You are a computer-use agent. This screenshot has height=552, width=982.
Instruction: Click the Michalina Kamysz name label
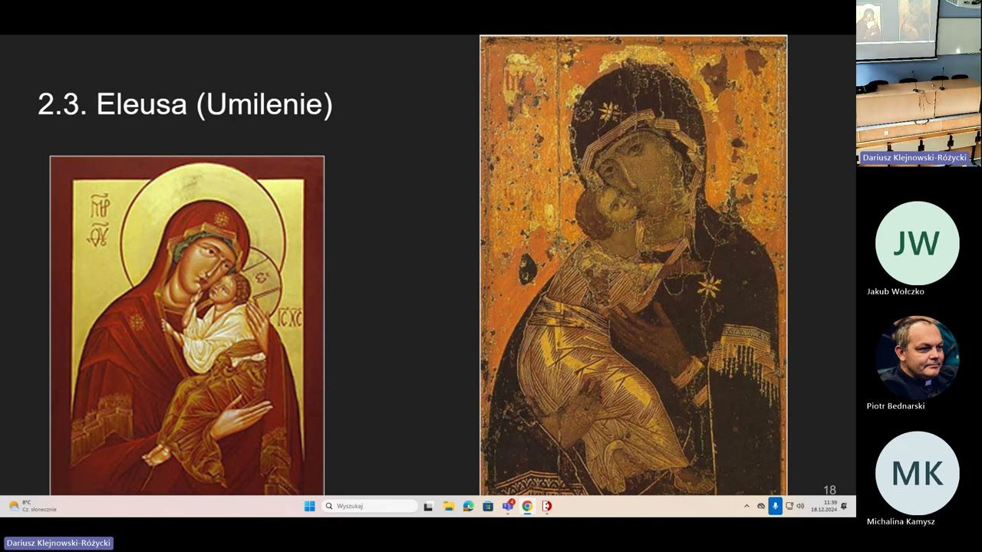[x=901, y=521]
